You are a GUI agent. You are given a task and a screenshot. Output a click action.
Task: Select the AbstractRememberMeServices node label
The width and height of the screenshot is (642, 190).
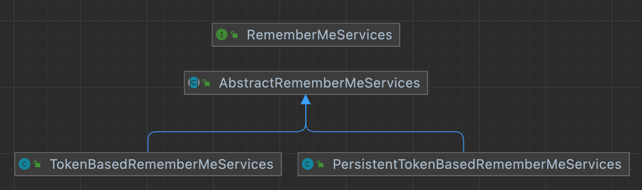[319, 83]
